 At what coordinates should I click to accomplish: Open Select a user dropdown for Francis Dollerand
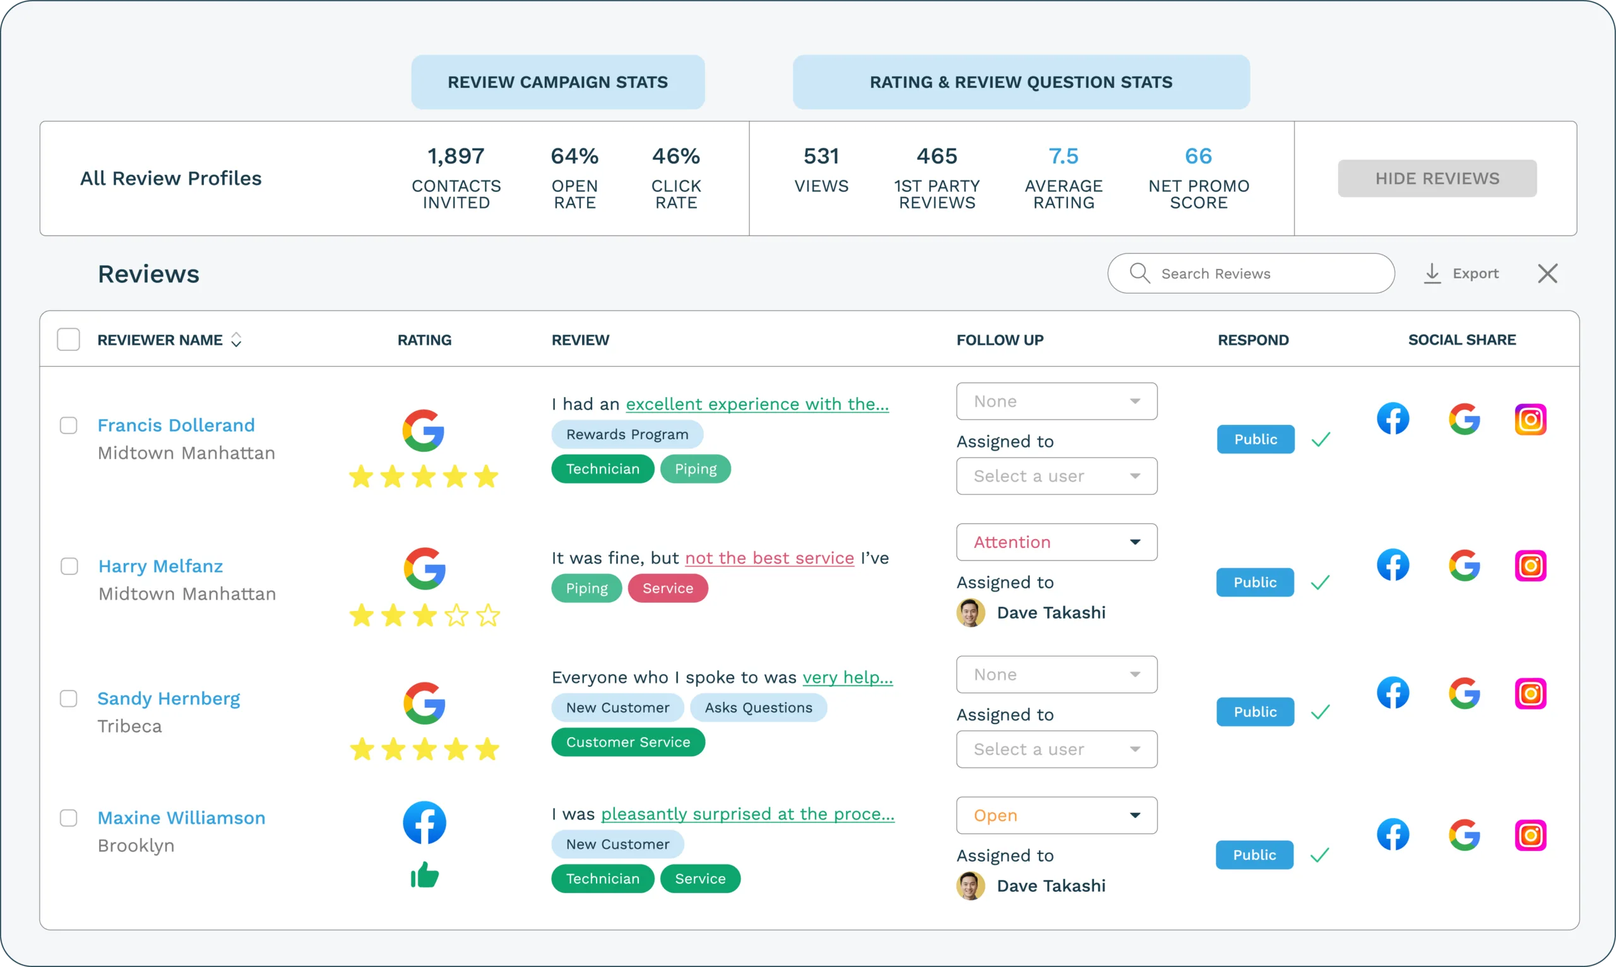(1055, 477)
